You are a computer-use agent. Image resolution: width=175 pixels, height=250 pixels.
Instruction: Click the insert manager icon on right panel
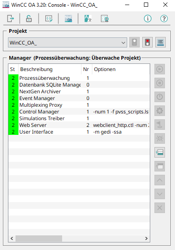(x=159, y=152)
